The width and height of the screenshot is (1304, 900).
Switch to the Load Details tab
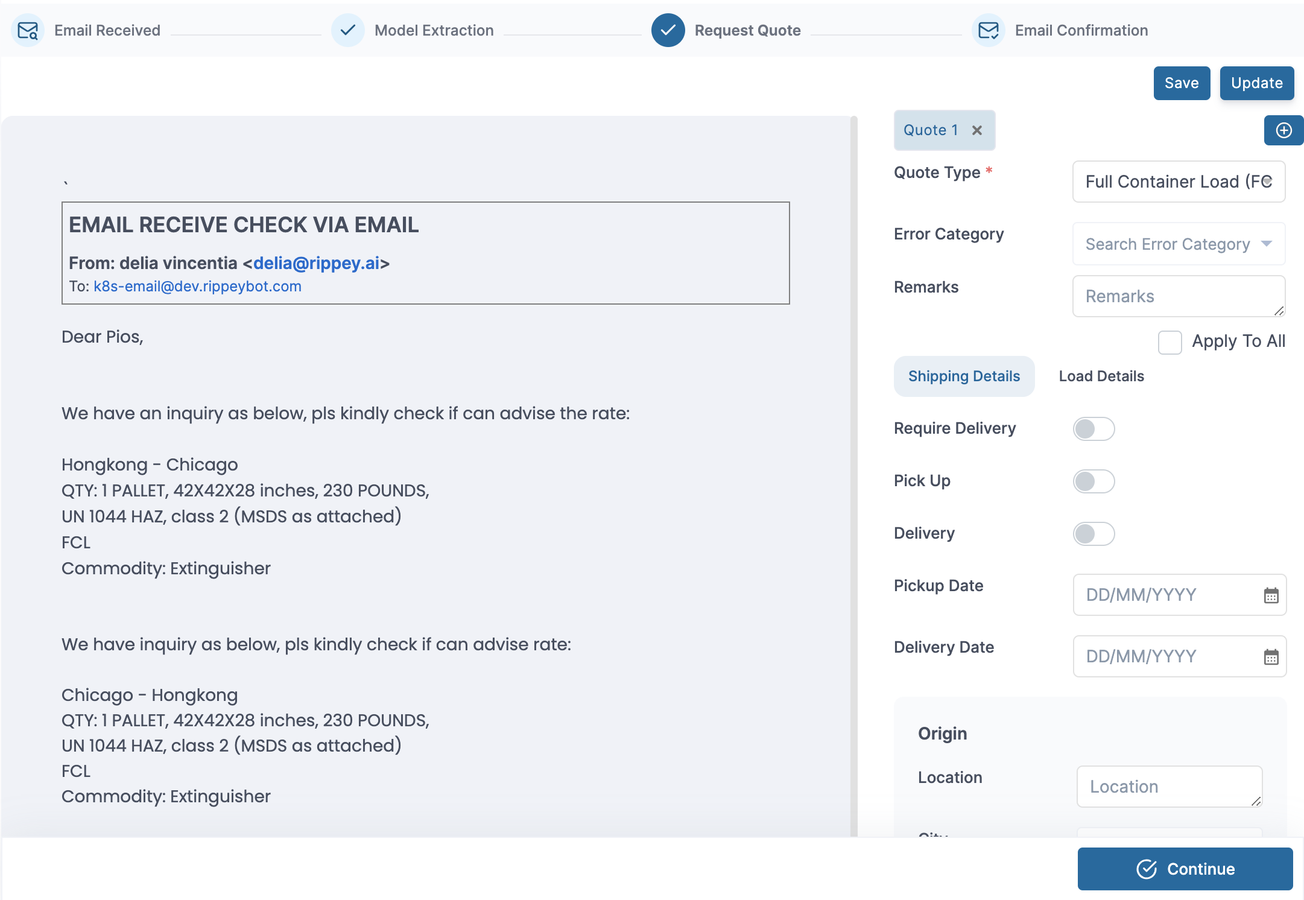[1101, 376]
